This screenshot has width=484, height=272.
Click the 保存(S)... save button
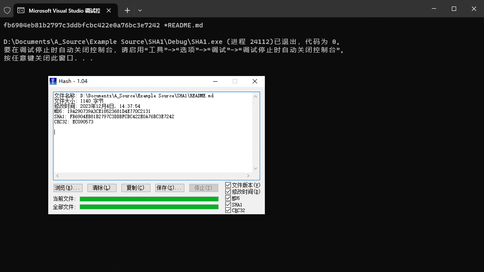[x=169, y=188]
